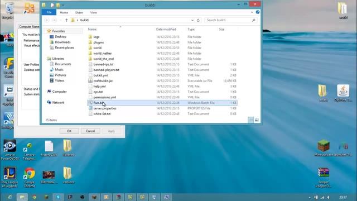Go forward in Explorer navigation
Viewport: 357px width, 201px height.
(54, 20)
